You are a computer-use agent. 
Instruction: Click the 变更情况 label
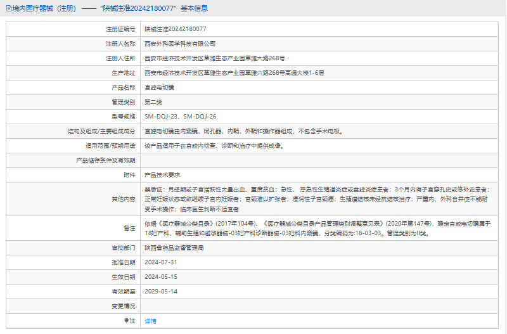(124, 306)
